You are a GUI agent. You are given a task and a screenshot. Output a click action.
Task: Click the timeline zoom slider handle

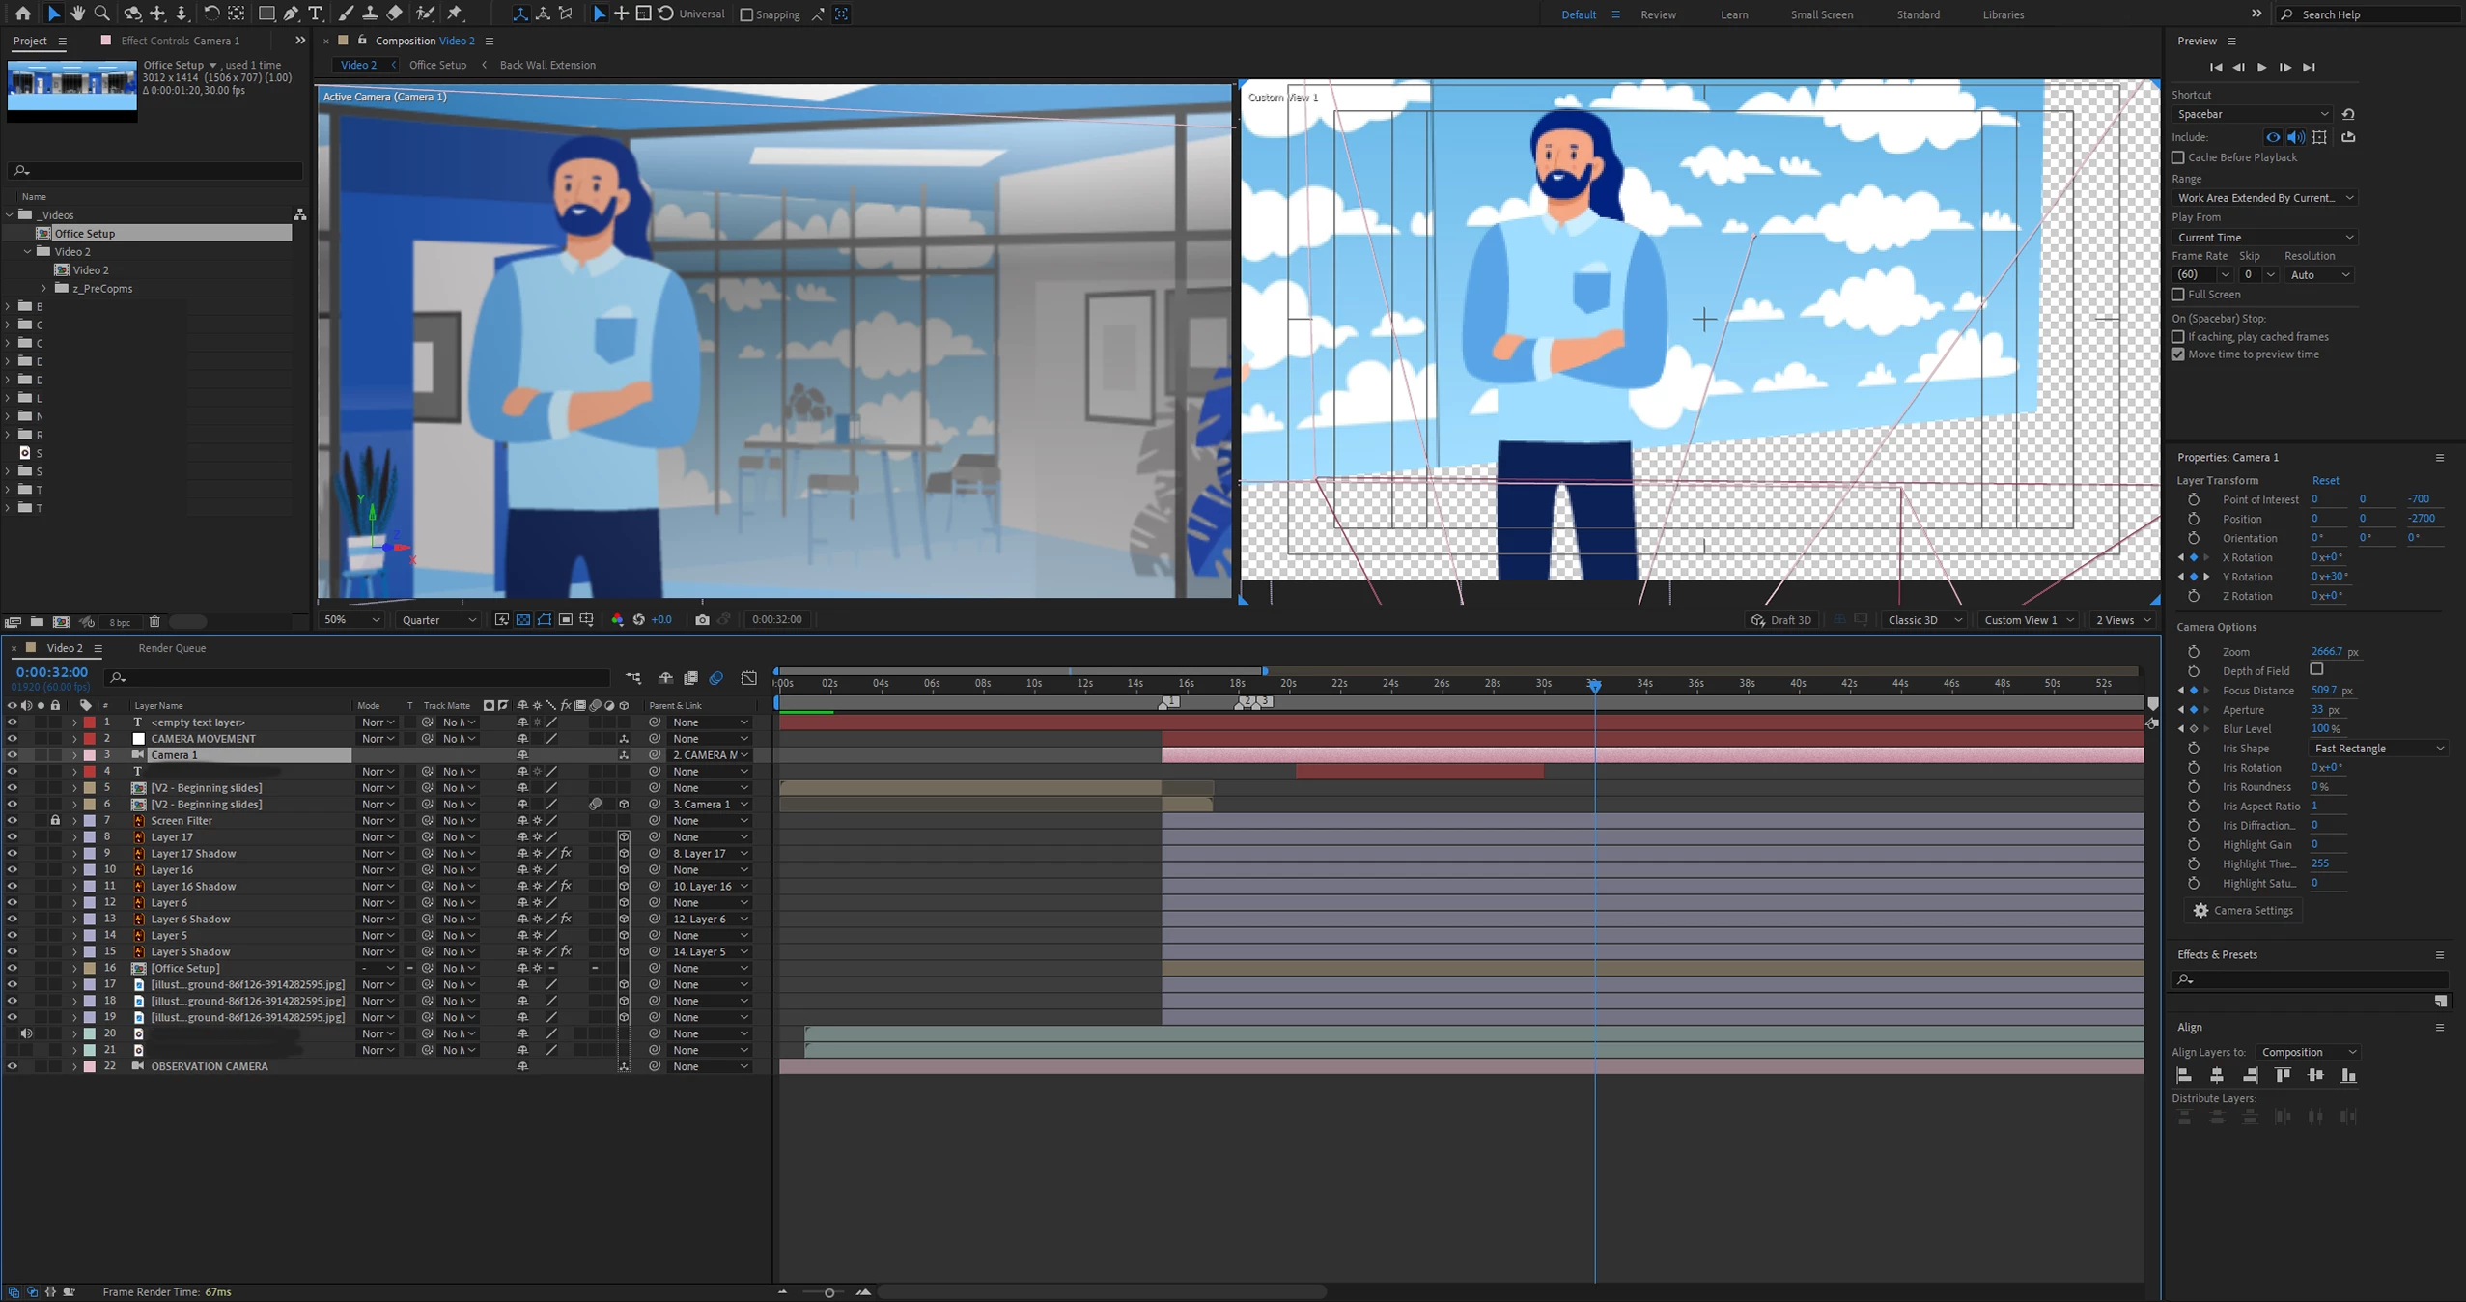click(828, 1292)
